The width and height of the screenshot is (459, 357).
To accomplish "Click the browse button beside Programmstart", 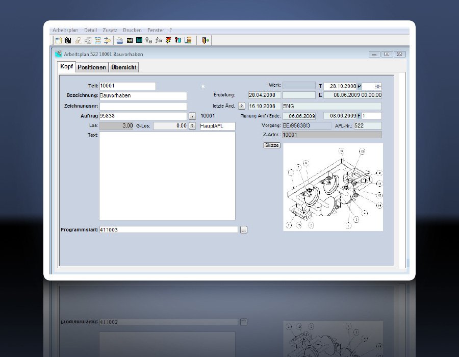I will [244, 230].
